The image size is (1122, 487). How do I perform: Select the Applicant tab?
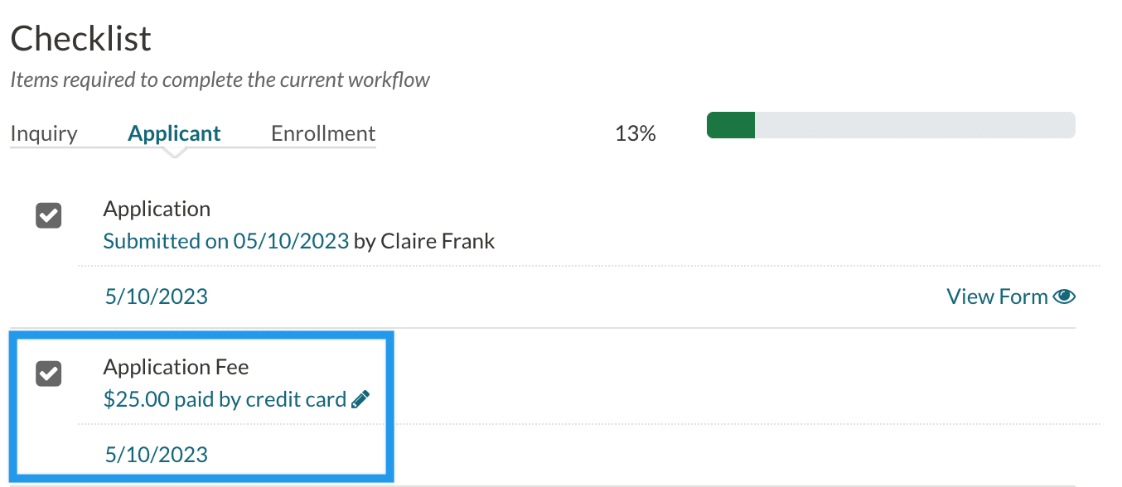[x=174, y=133]
